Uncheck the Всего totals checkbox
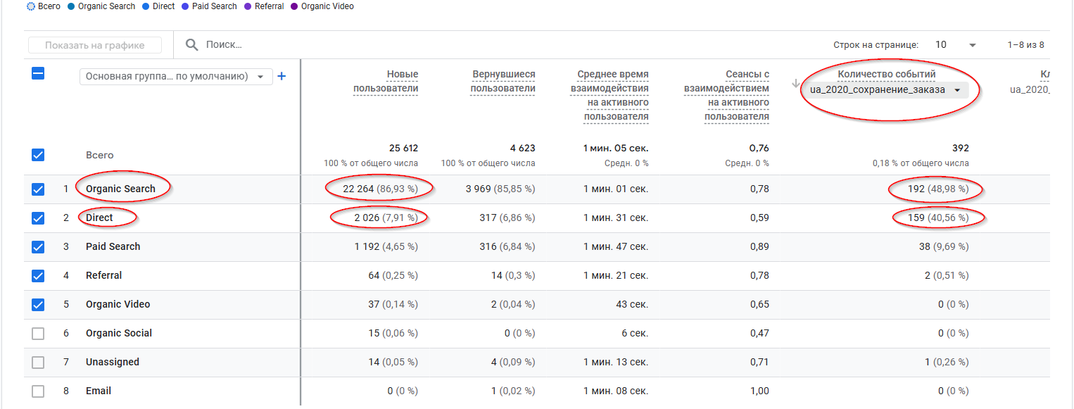Viewport: 1074px width, 409px height. (x=38, y=156)
